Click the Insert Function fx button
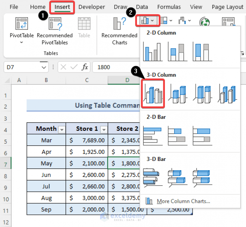The width and height of the screenshot is (246, 227). tap(85, 67)
